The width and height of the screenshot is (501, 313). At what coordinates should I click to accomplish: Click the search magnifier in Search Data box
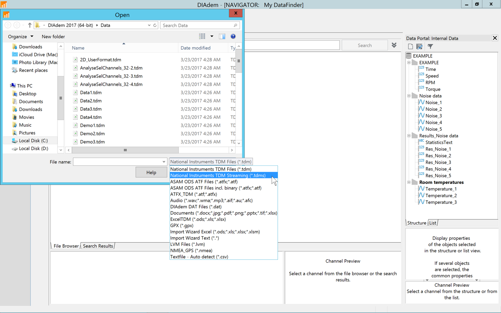235,25
